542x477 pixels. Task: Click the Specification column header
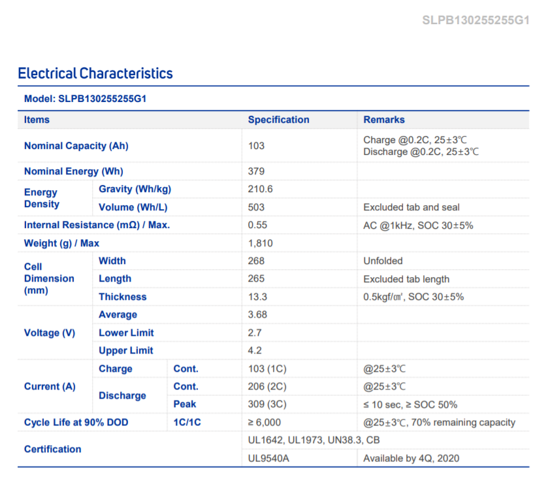[278, 120]
